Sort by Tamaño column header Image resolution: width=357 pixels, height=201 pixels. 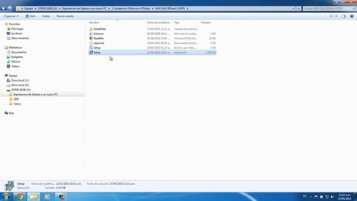(x=206, y=22)
